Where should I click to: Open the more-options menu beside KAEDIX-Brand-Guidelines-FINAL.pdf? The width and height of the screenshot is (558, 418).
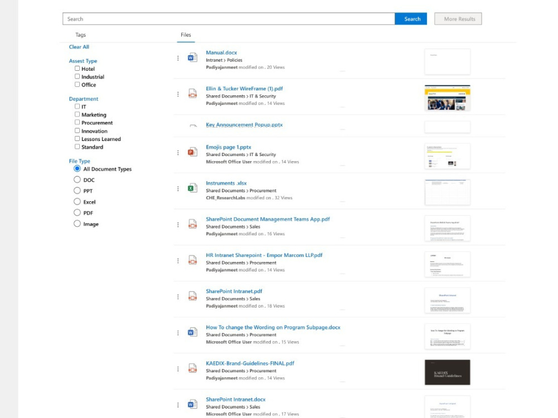point(178,369)
